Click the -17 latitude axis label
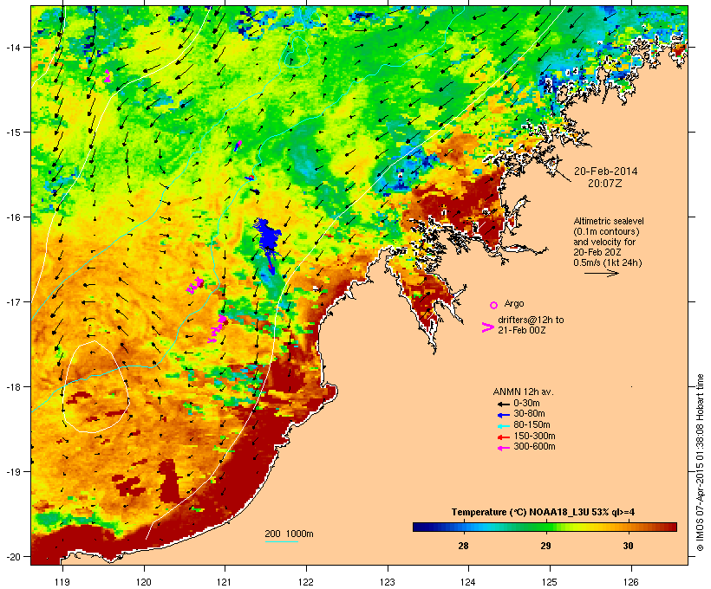711x589 pixels. [x=12, y=301]
